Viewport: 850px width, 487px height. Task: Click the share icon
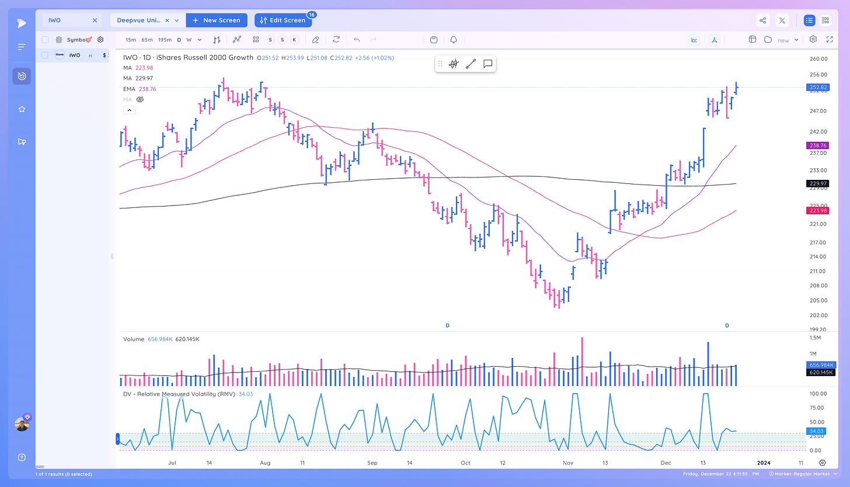763,20
